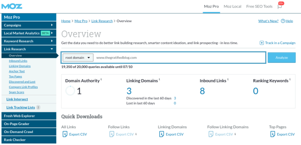
Task: Open the Free SEO Tools tab
Action: click(259, 6)
